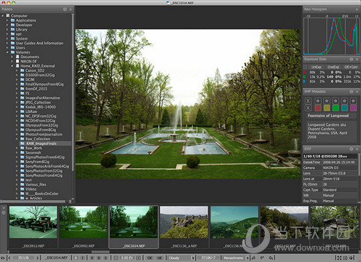Viewport: 361px width, 262px height.
Task: Open the _DSC1136_a.NEF castle thumbnail
Action: (x=184, y=222)
